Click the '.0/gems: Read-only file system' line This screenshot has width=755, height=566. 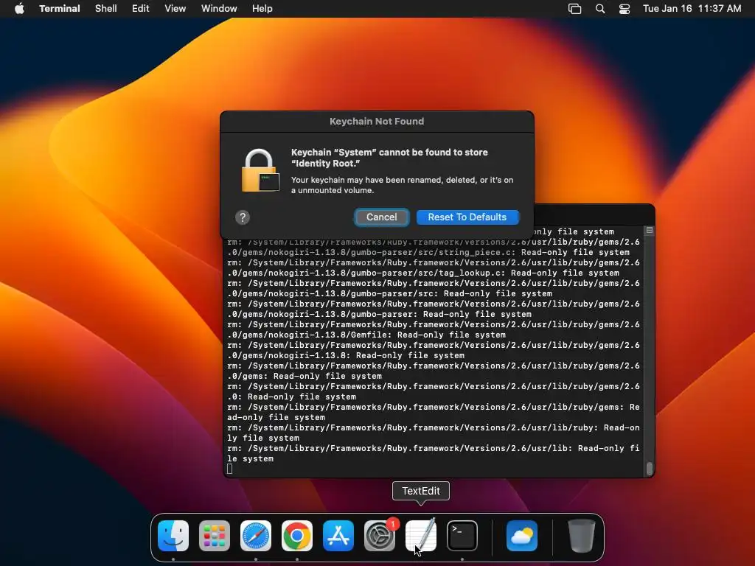pos(305,377)
